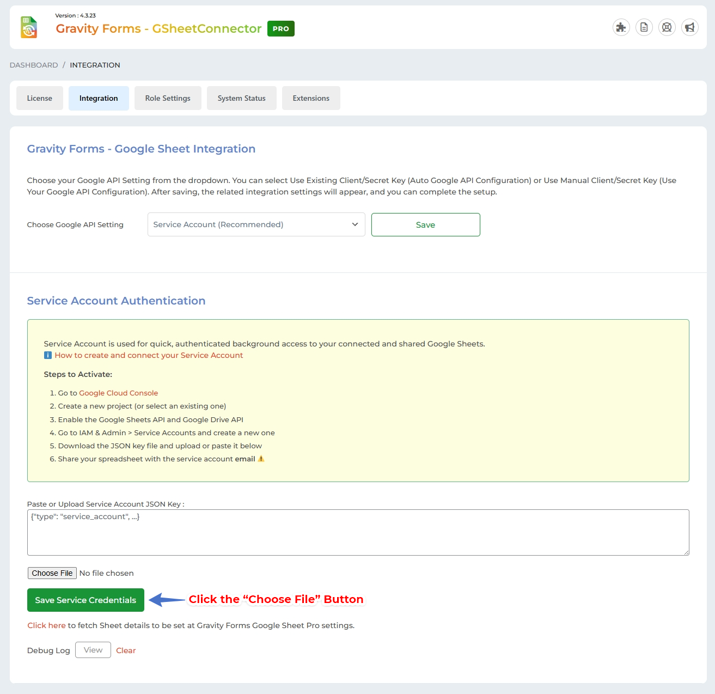Click the Save Service Credentials button

85,600
